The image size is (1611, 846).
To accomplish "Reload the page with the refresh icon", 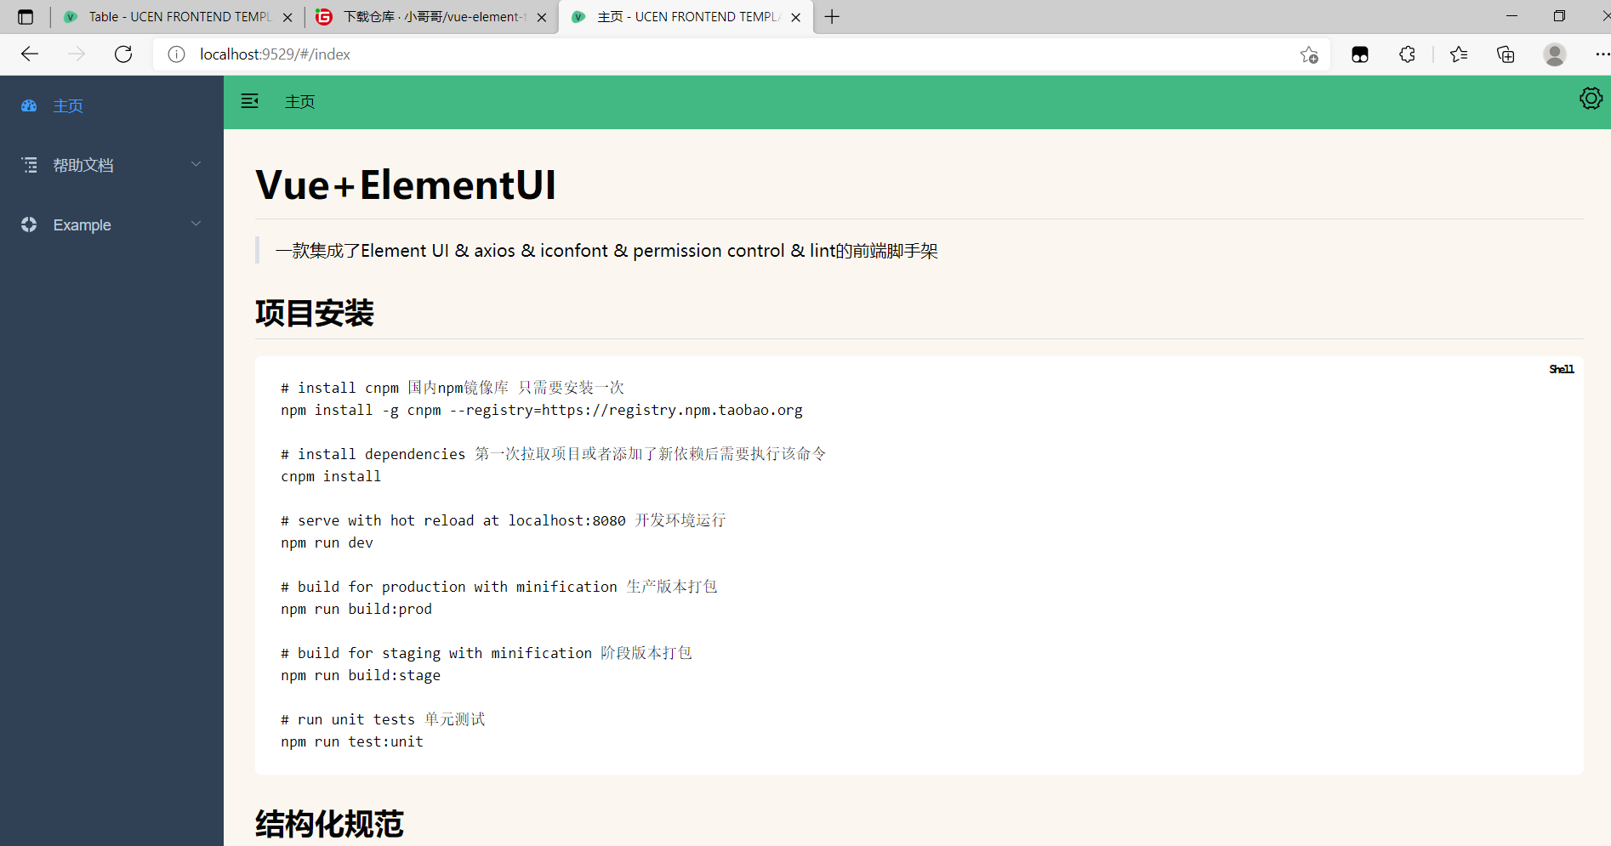I will [x=123, y=54].
